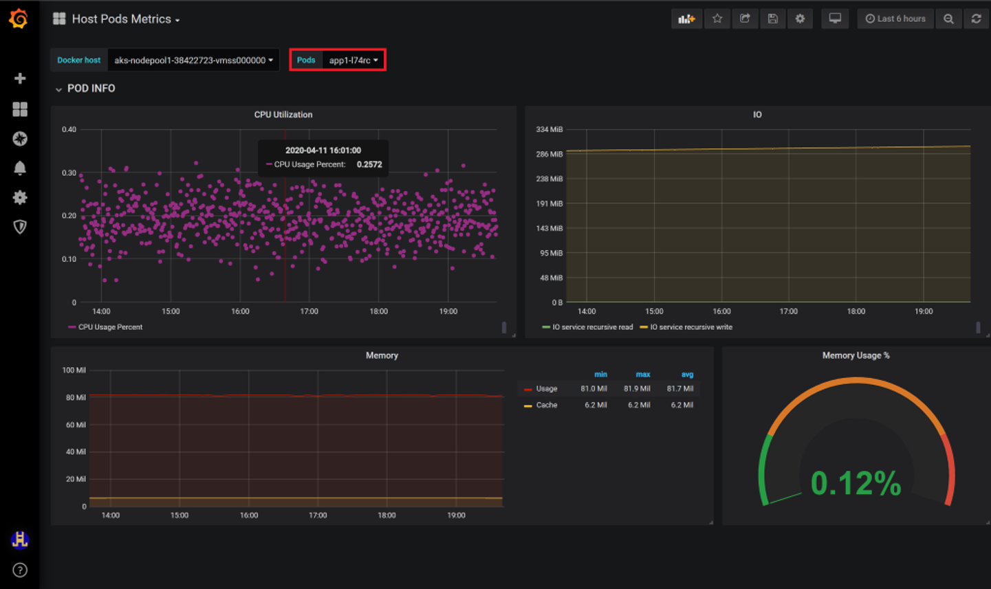Star this dashboard as favorite
This screenshot has height=589, width=991.
(717, 19)
